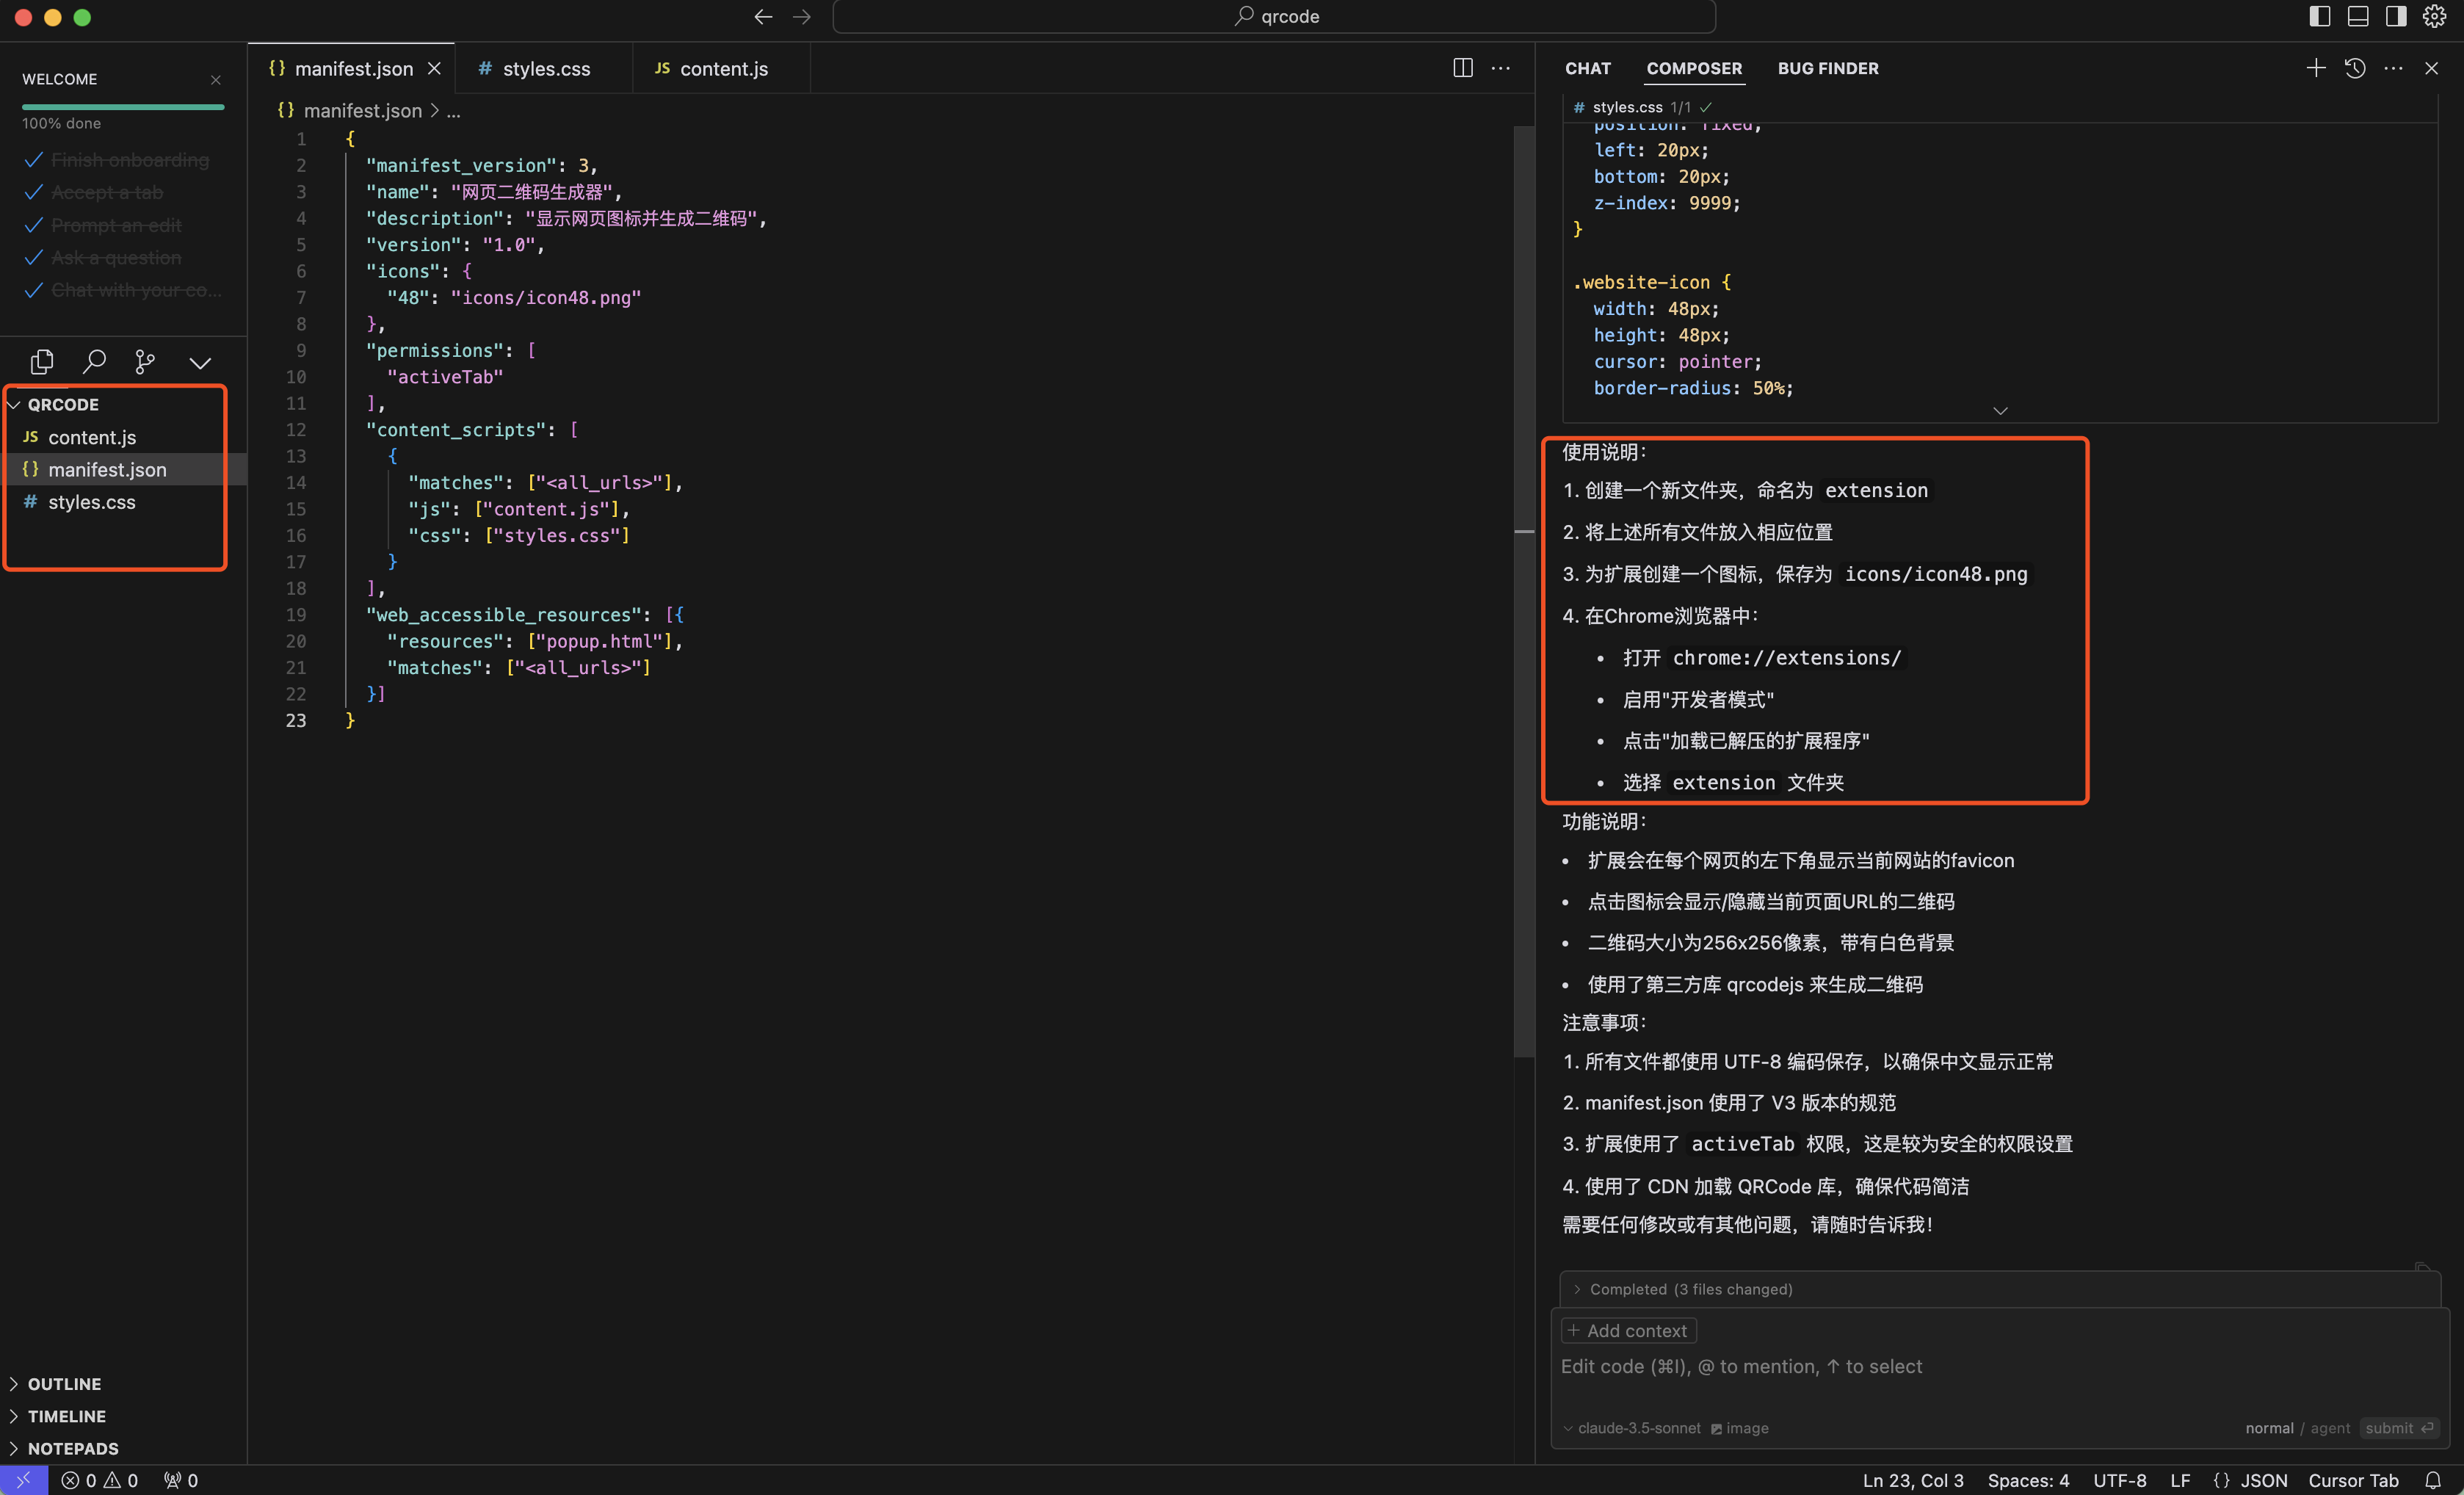Expand the OUTLINE section
2464x1495 pixels.
click(x=64, y=1383)
